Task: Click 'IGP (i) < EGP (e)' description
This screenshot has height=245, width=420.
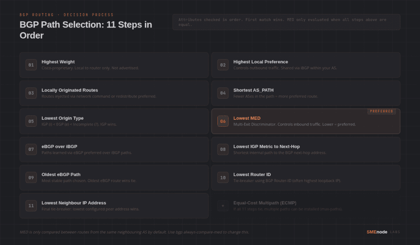Action: 79,124
